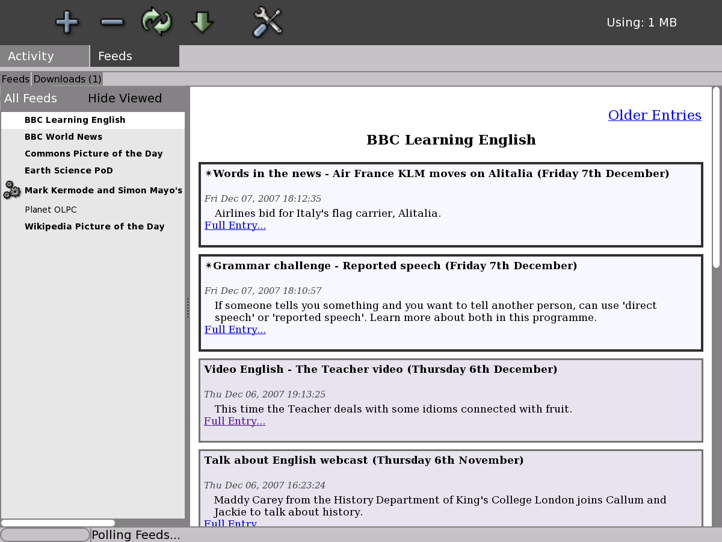
Task: Open preferences with the tools icon
Action: point(268,22)
